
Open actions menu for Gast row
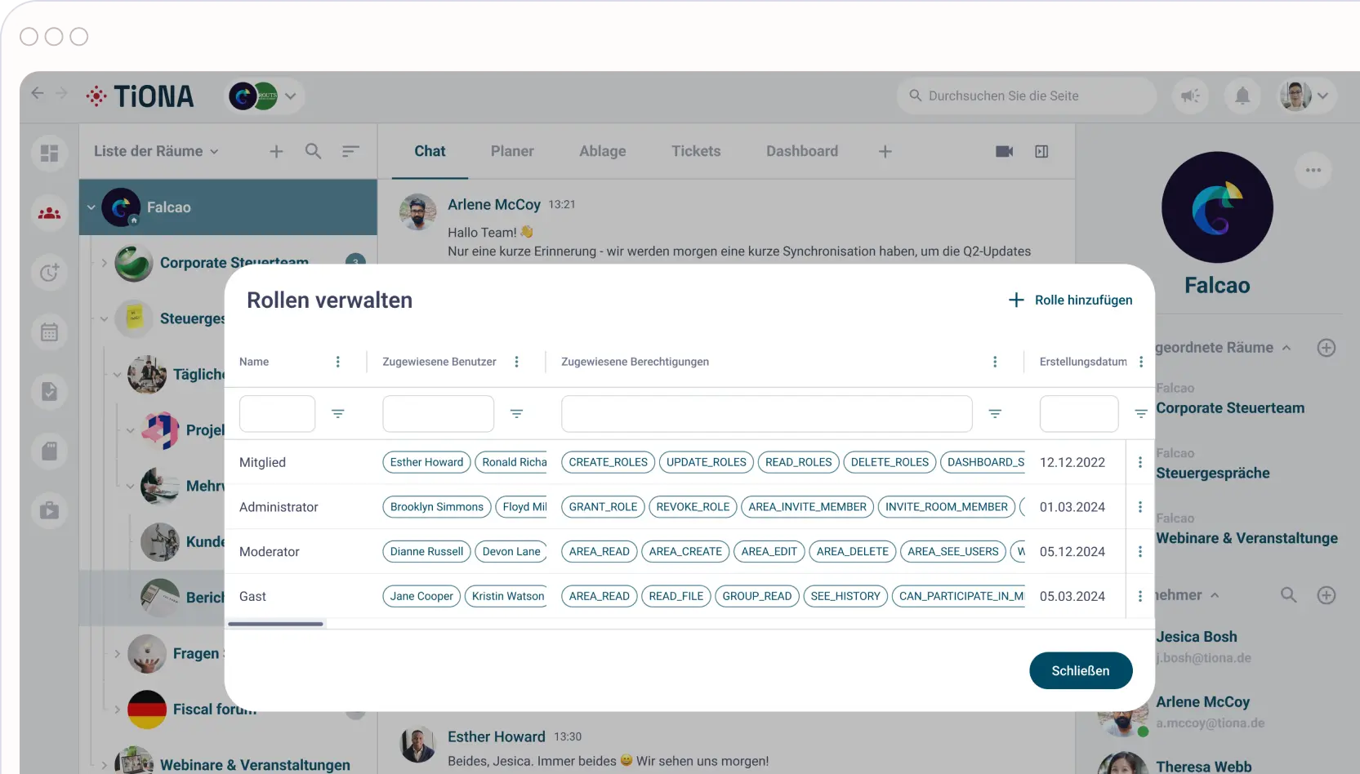tap(1140, 596)
